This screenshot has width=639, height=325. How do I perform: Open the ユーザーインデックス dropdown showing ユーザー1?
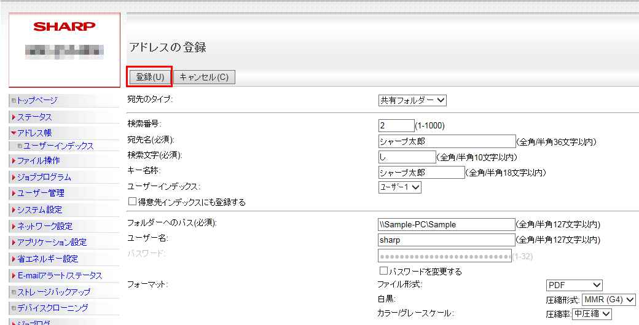pyautogui.click(x=399, y=187)
